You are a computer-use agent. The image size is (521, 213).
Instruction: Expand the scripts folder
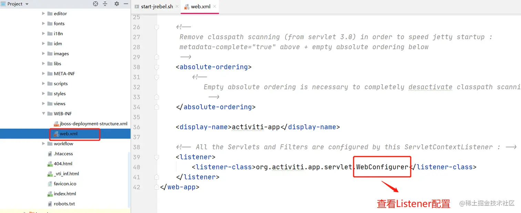point(43,83)
